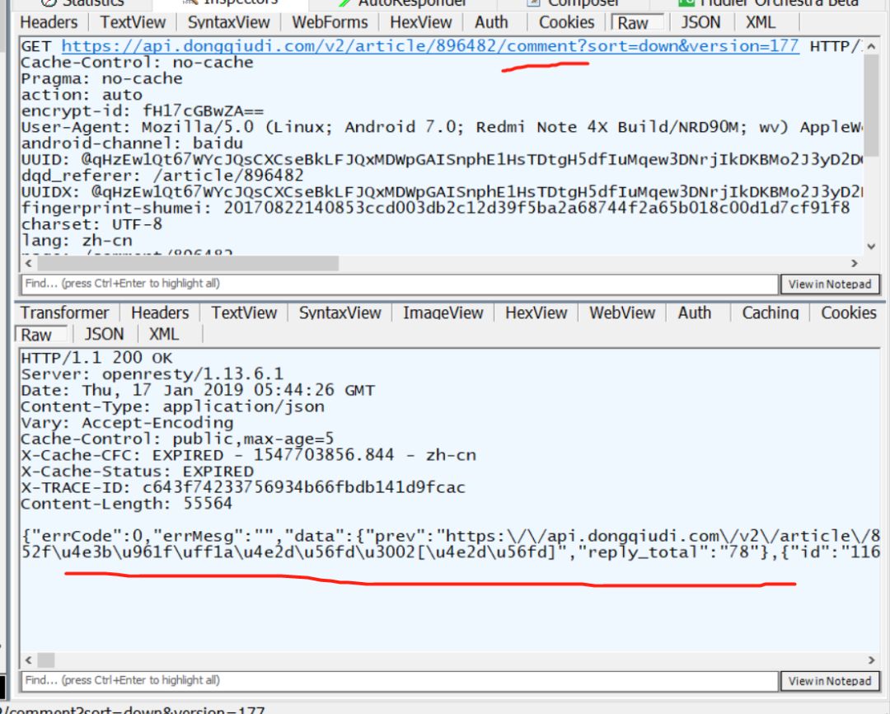Switch response view to JSON tab
The height and width of the screenshot is (714, 890).
pos(104,334)
